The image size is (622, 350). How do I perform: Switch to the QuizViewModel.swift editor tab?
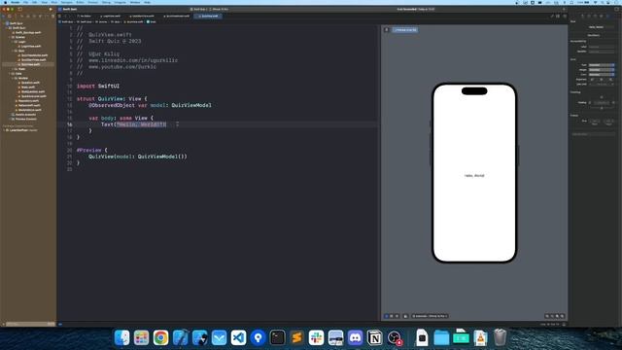coord(176,16)
